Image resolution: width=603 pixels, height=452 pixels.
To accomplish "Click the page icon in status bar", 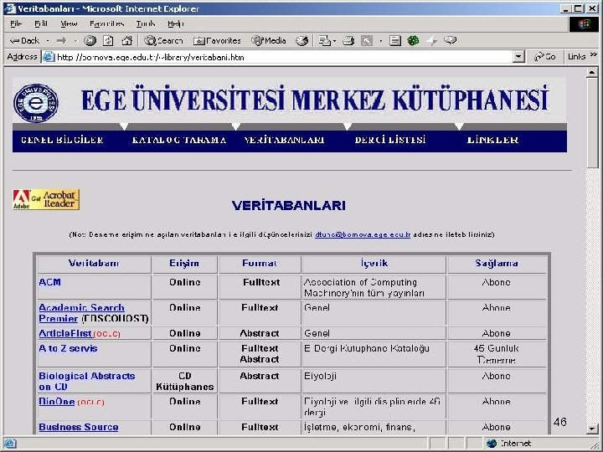I will [x=10, y=444].
